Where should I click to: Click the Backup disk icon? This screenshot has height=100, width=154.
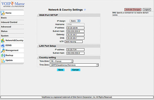point(3,55)
